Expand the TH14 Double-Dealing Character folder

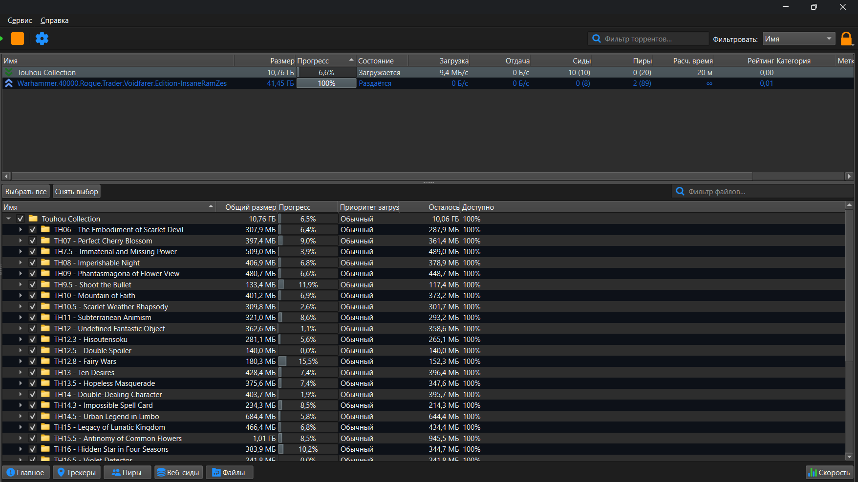[x=21, y=395]
